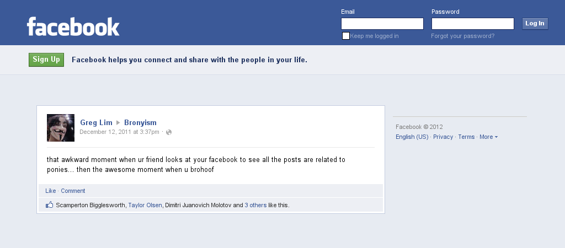This screenshot has width=565, height=248.
Task: Click the globe public privacy icon
Action: tap(169, 132)
